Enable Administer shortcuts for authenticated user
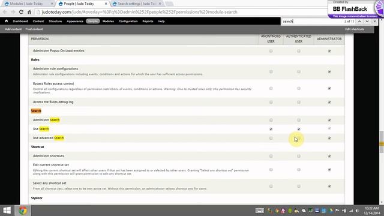384x216 pixels. pos(299,156)
